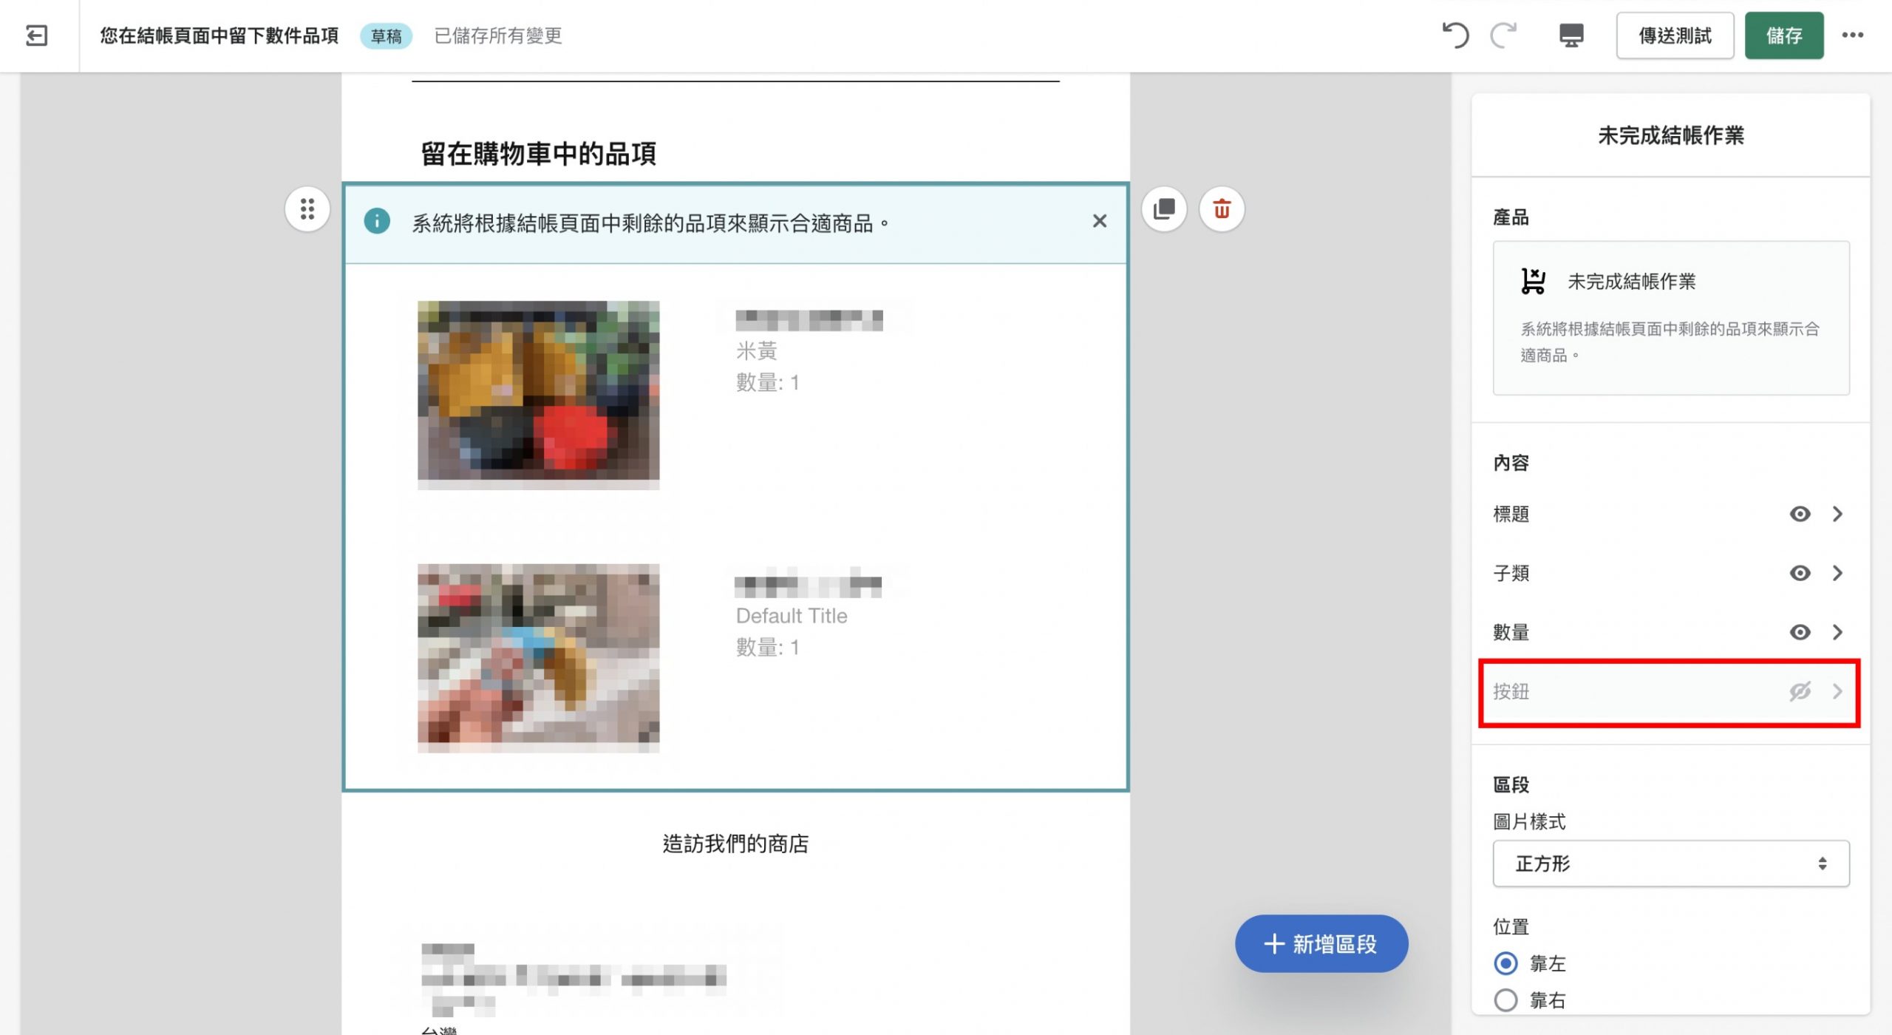The image size is (1892, 1035).
Task: Click the redo arrow icon
Action: click(1503, 35)
